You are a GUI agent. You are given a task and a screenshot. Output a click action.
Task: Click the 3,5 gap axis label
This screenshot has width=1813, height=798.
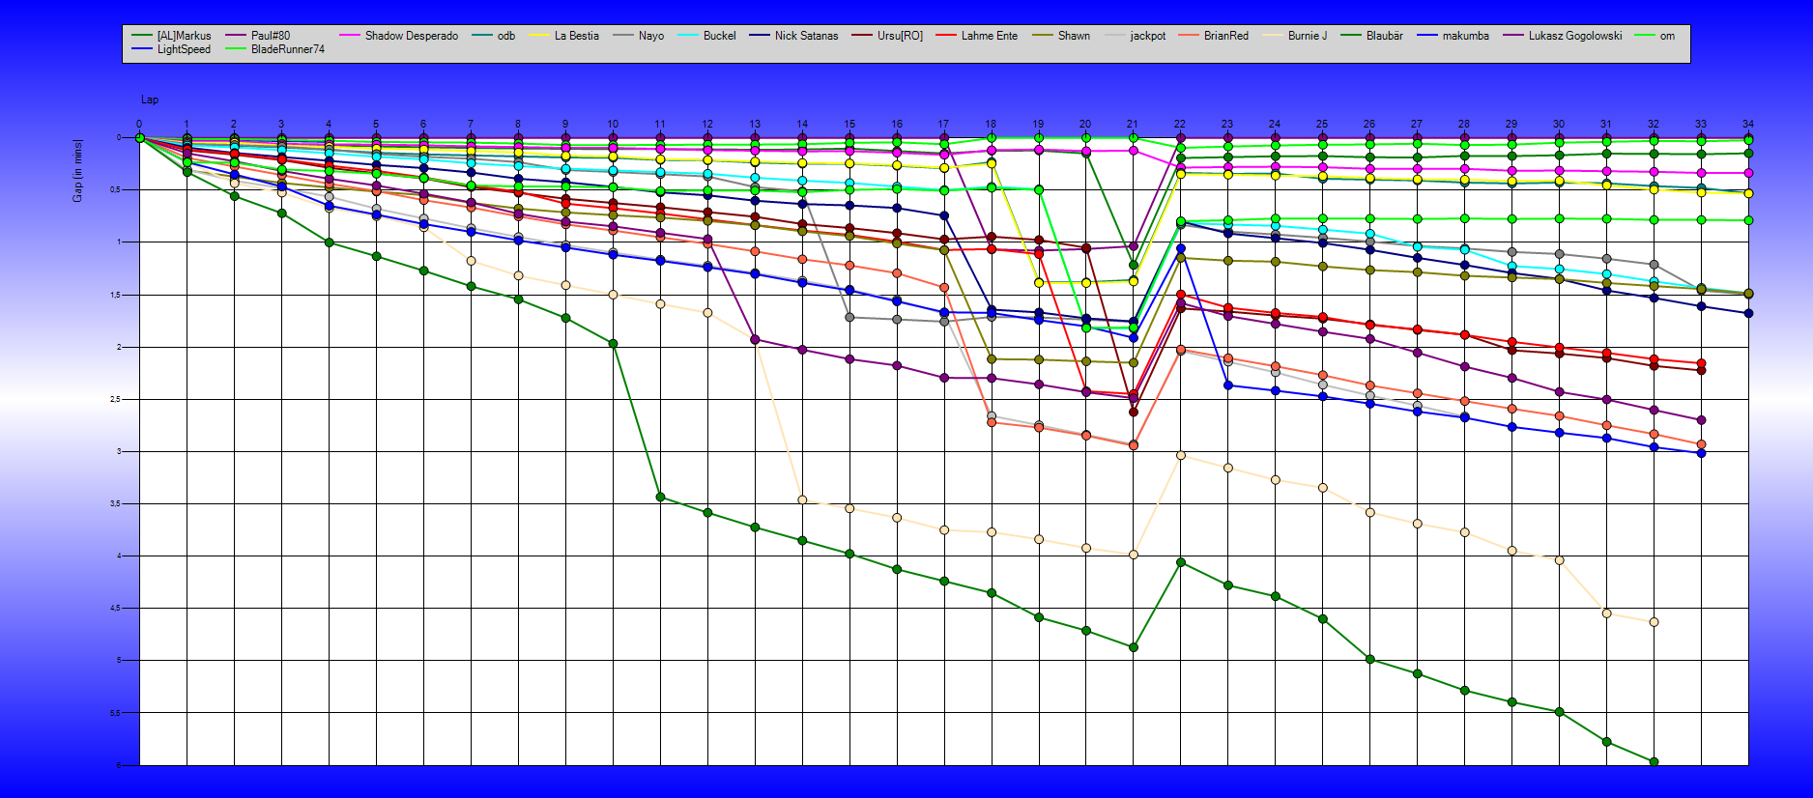point(114,503)
